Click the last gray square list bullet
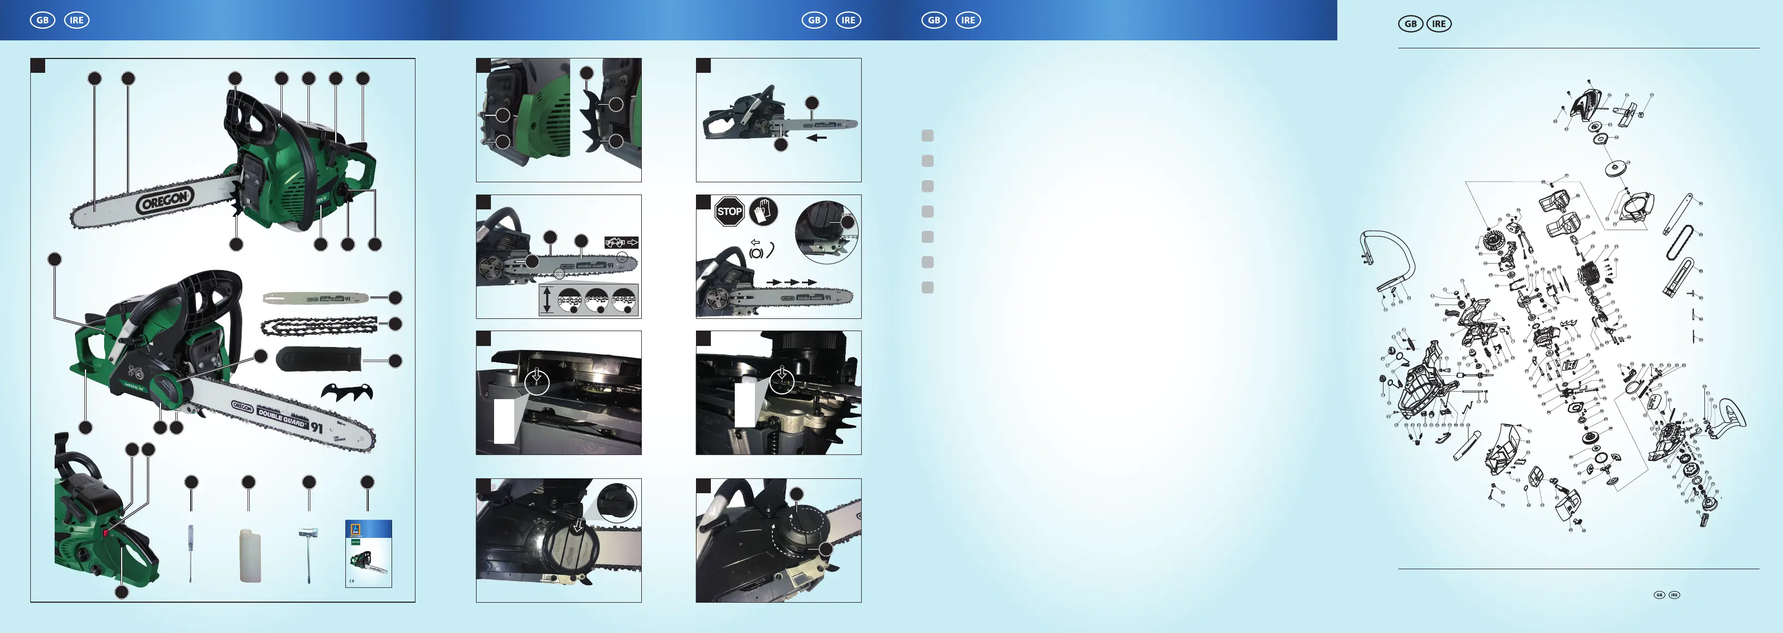 click(x=928, y=288)
